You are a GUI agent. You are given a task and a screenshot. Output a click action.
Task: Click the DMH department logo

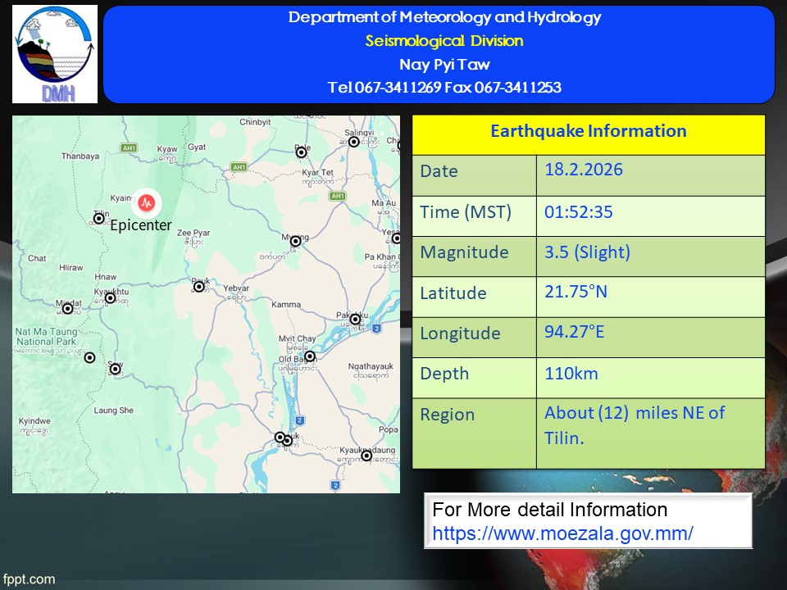[55, 54]
